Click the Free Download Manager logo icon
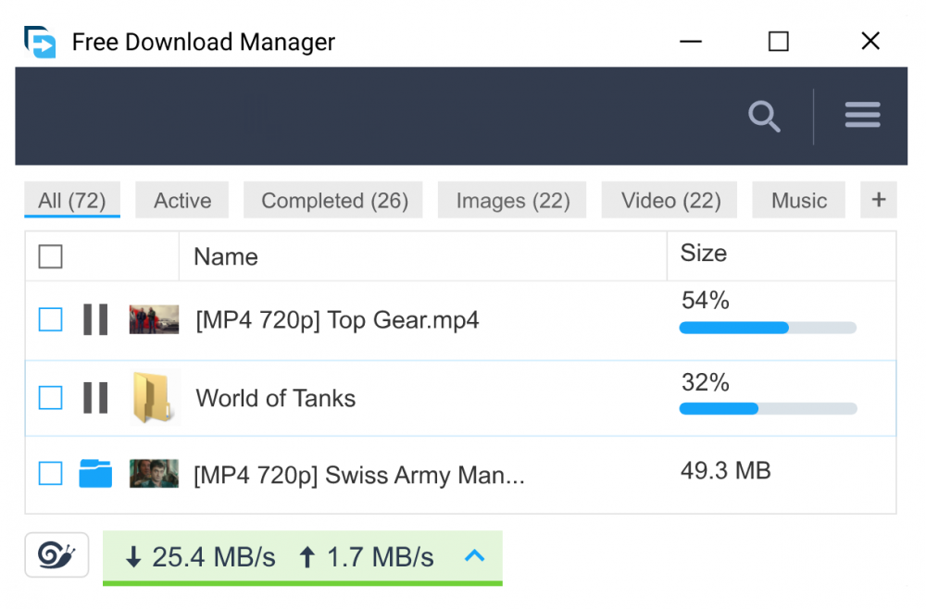This screenshot has width=926, height=609. point(40,42)
